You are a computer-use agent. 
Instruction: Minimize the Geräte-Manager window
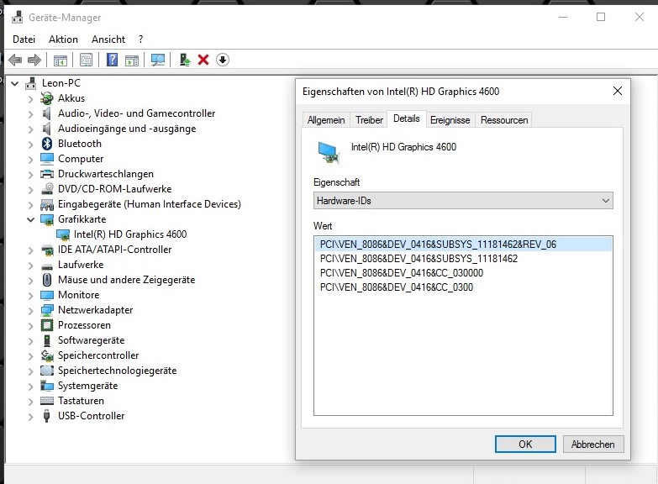click(x=563, y=17)
